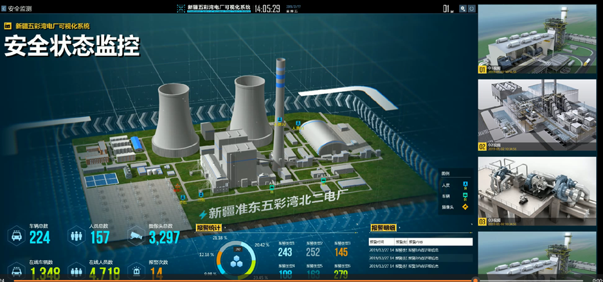Go back via the 安全监测 arrow
The height and width of the screenshot is (282, 603).
pyautogui.click(x=4, y=8)
